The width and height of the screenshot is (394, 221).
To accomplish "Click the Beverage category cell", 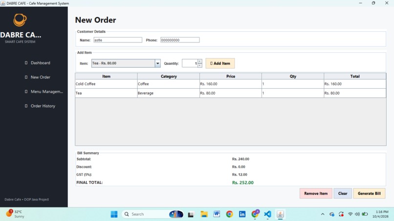I will point(169,93).
